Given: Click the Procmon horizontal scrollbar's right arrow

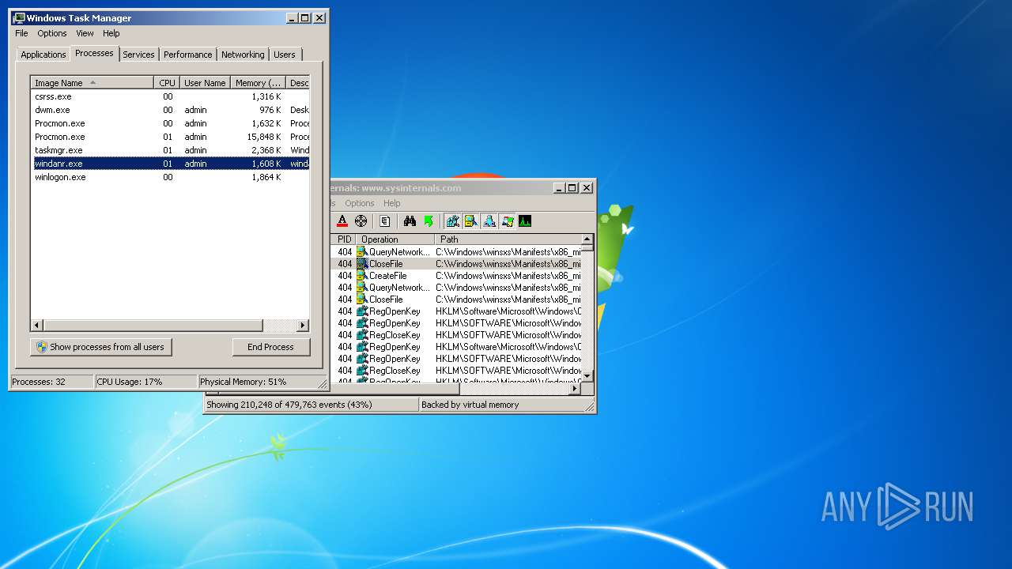Looking at the screenshot, I should [575, 389].
